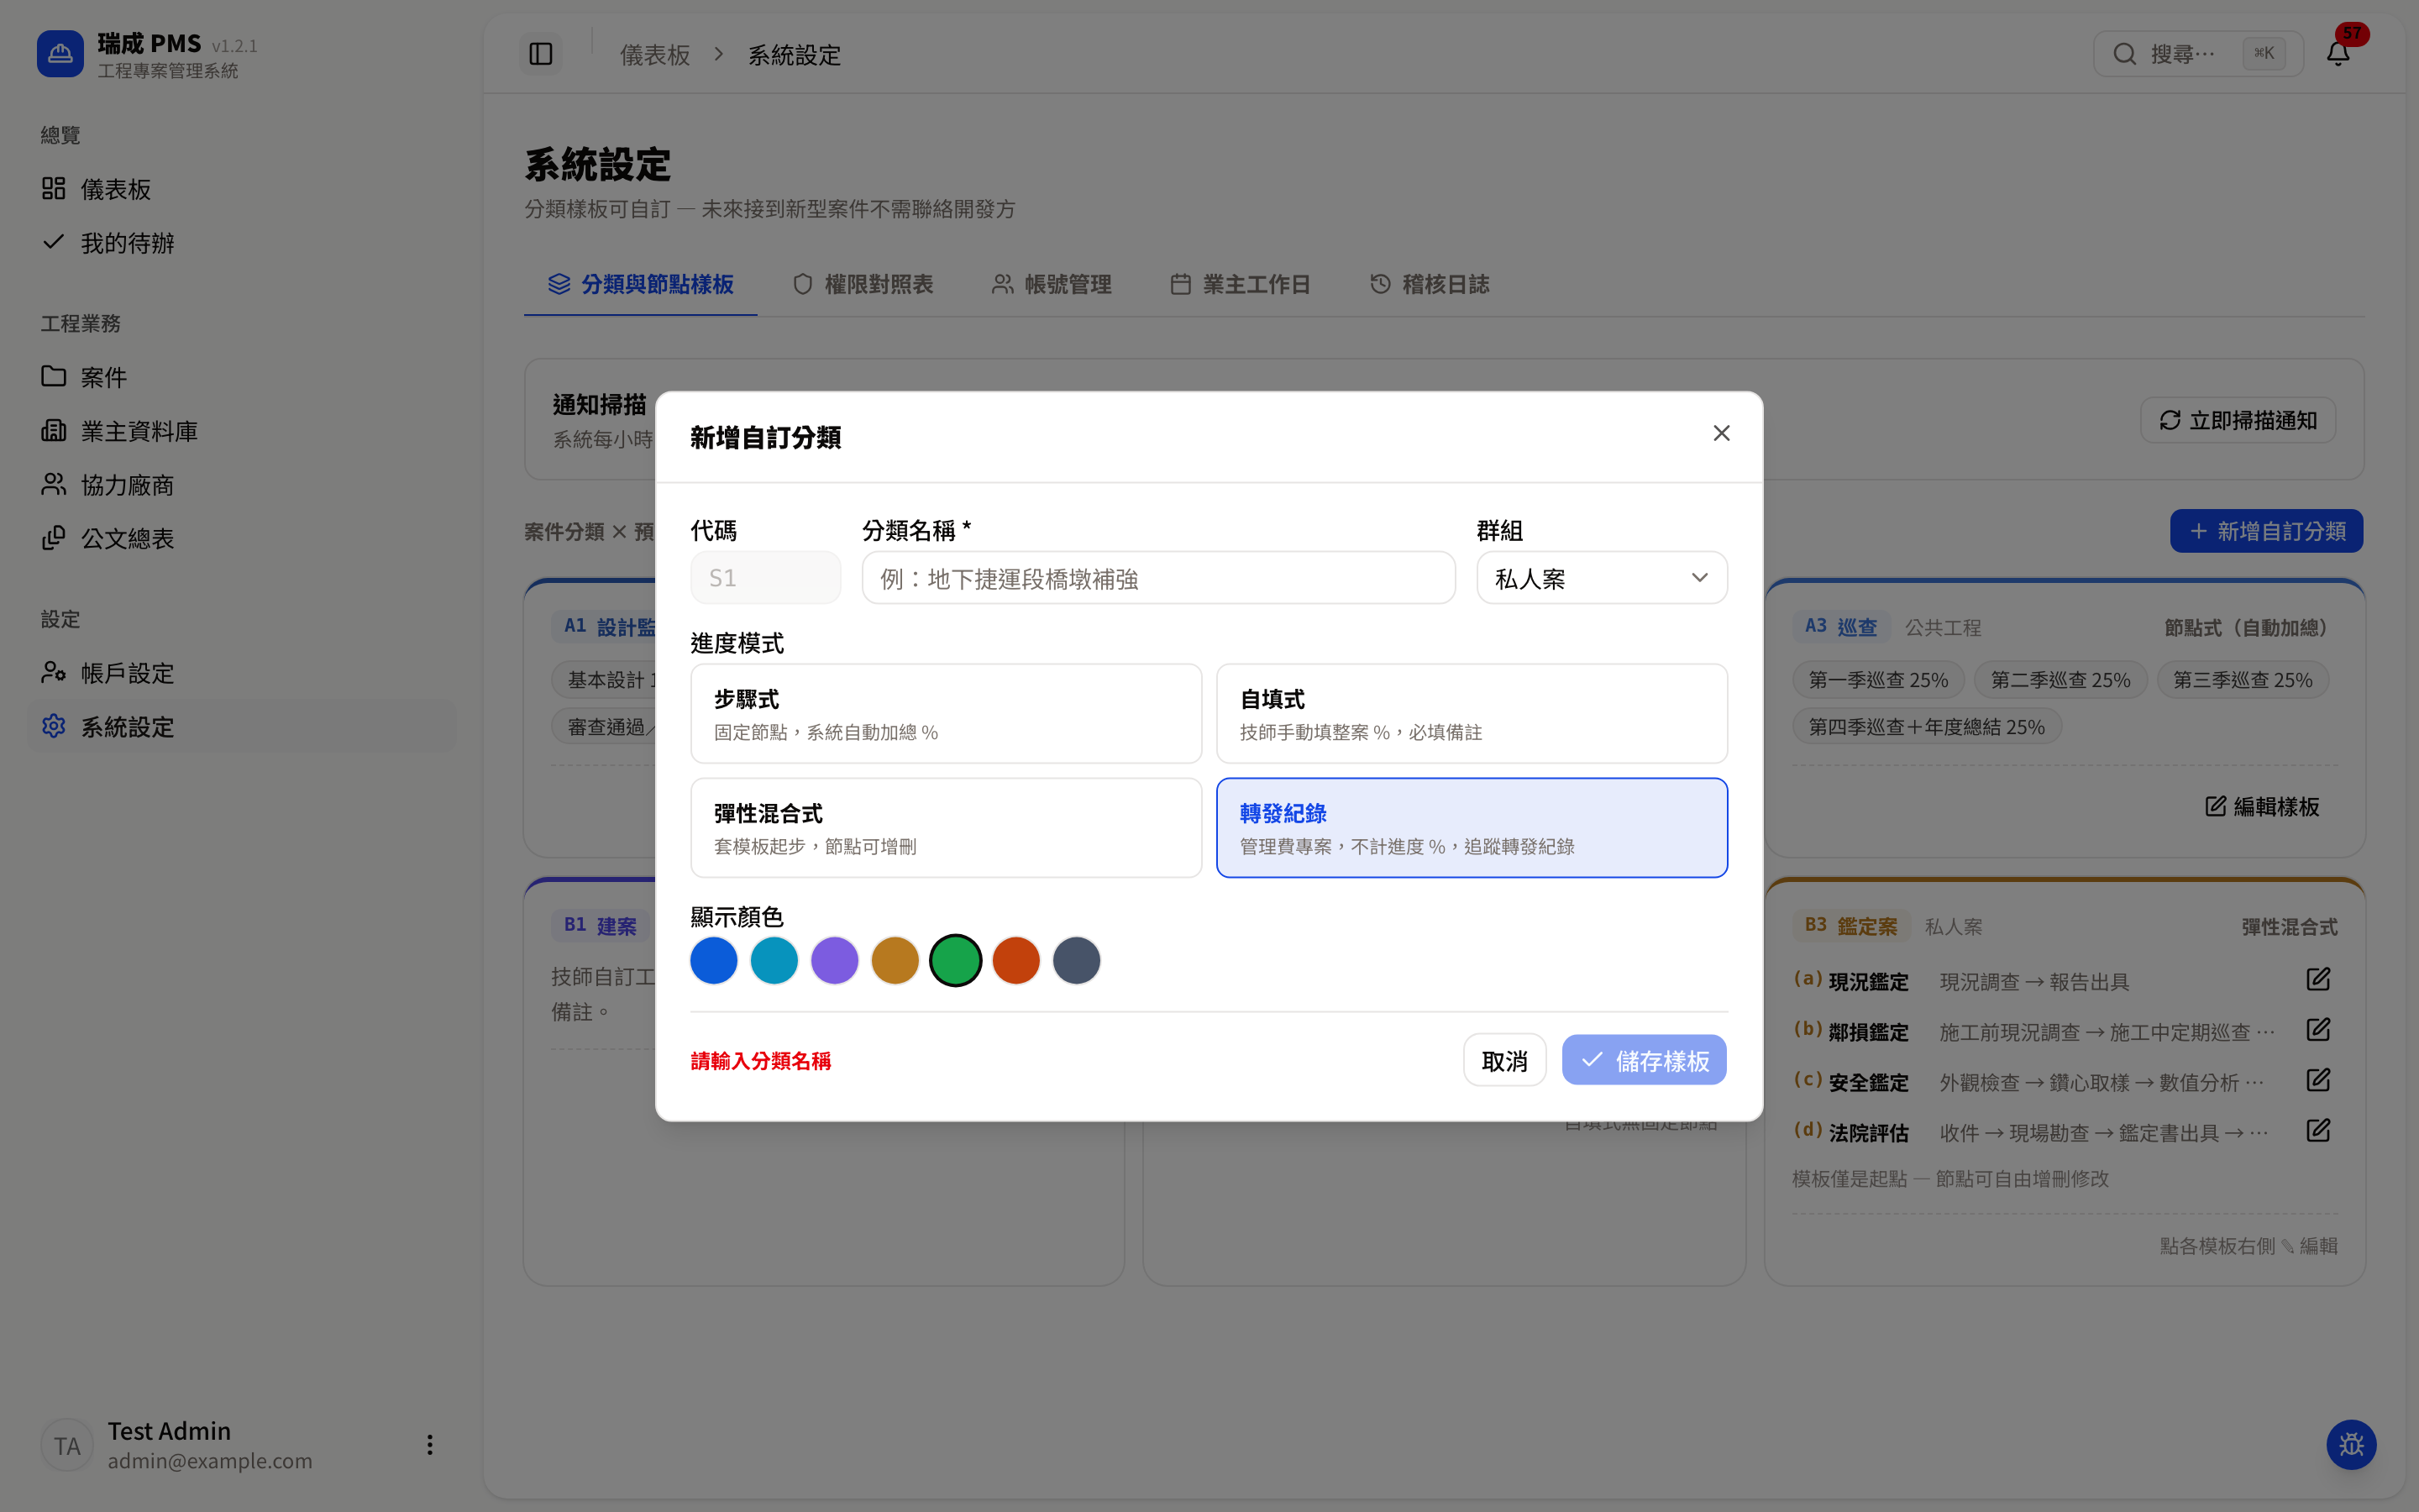The height and width of the screenshot is (1512, 2419).
Task: Click 第四季巡查+年度總結 25% chip
Action: tap(1926, 727)
